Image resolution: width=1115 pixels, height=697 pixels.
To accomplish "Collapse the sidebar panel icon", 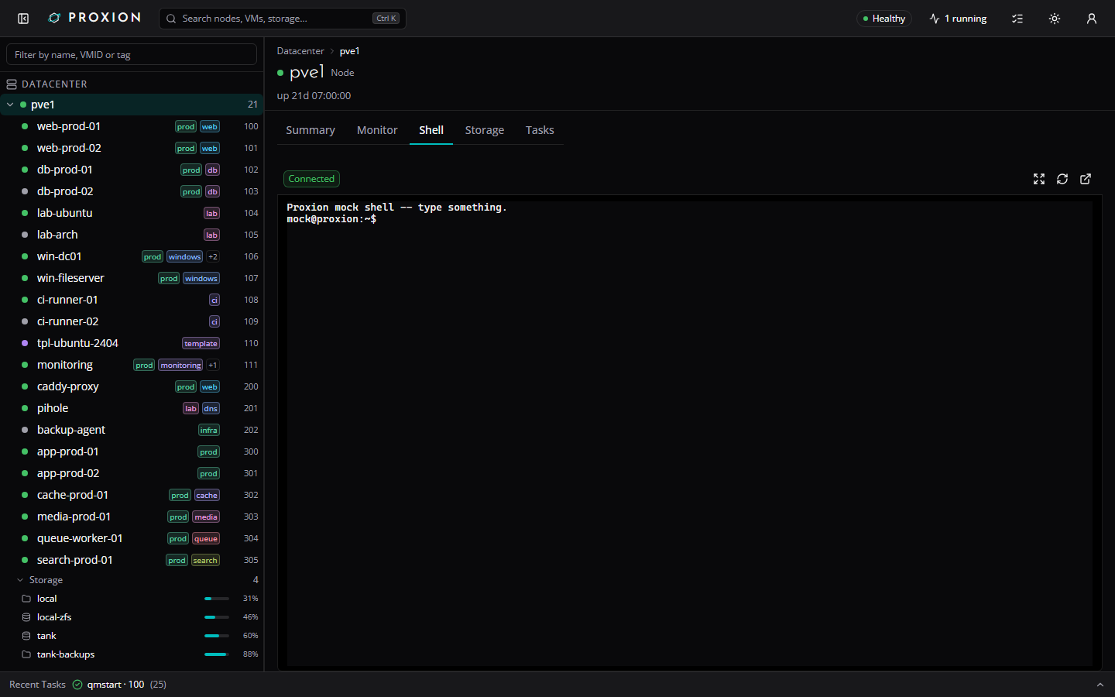I will pos(23,19).
